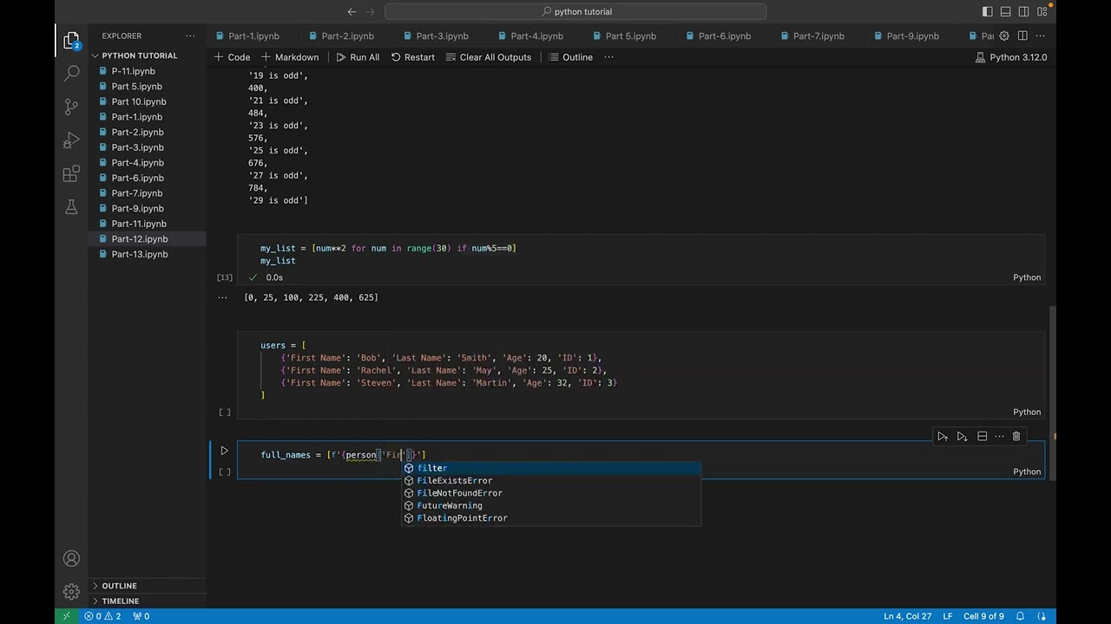Viewport: 1111px width, 624px height.
Task: Open the Manage gear in the activity bar
Action: [71, 592]
